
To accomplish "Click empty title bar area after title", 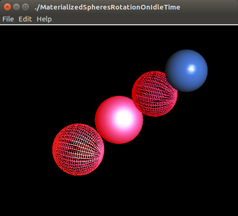I will point(208,7).
